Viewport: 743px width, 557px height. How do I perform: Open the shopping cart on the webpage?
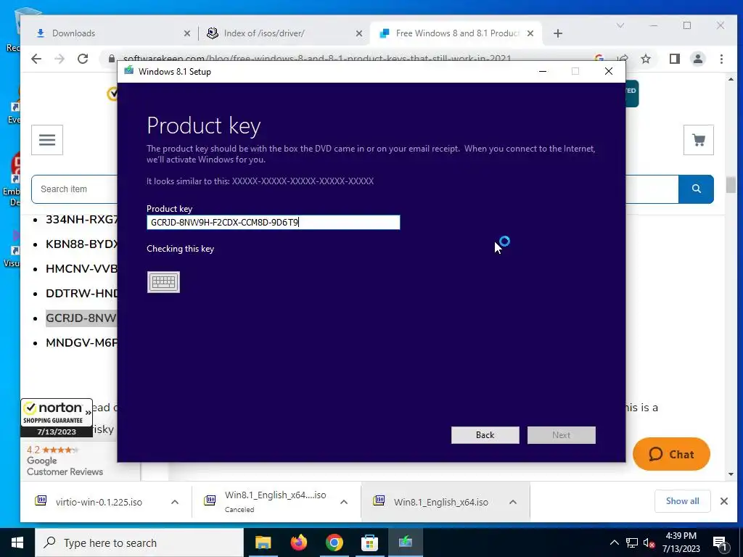(x=699, y=140)
